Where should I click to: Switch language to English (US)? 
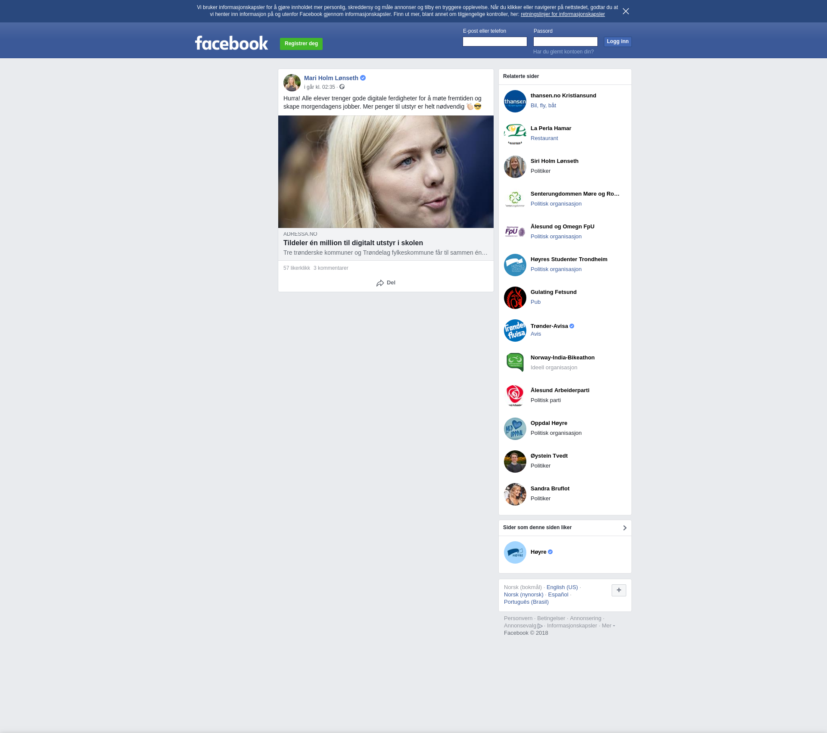(x=562, y=587)
